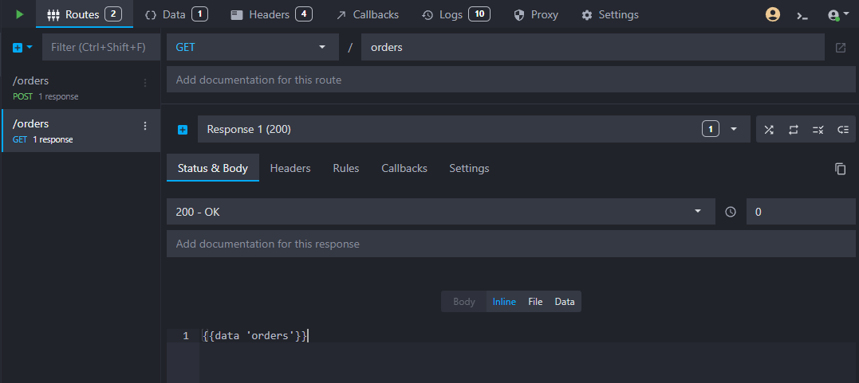Switch to the Rules tab
Viewport: 859px width, 383px height.
345,169
